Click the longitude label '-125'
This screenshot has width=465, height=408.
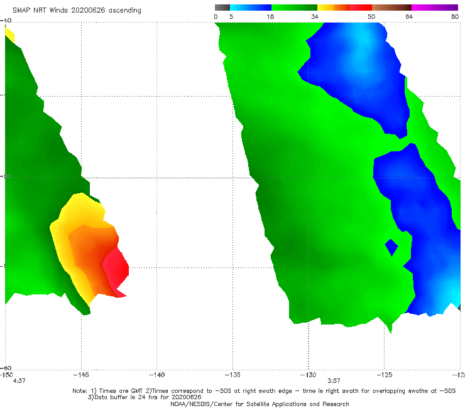click(x=385, y=375)
